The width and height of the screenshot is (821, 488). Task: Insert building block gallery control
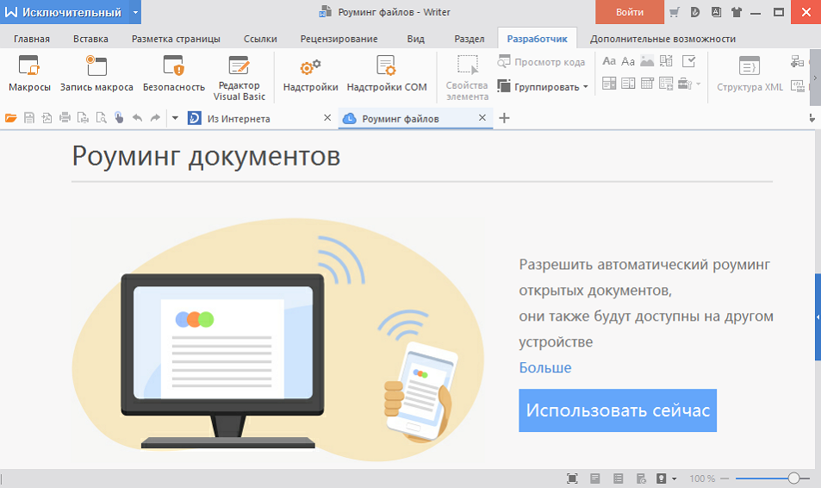(x=666, y=61)
